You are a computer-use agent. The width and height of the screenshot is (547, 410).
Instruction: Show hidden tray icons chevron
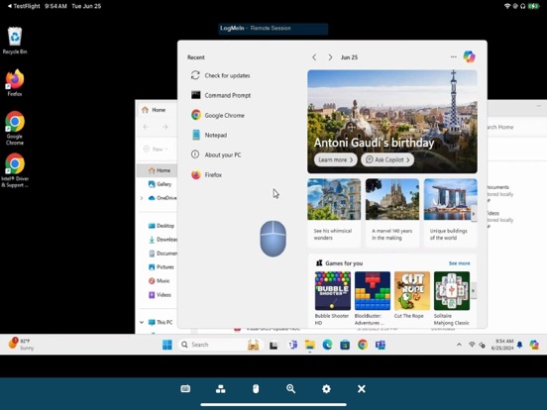459,345
